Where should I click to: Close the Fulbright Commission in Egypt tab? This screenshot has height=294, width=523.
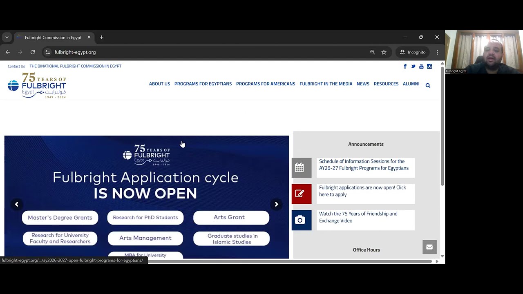(89, 37)
